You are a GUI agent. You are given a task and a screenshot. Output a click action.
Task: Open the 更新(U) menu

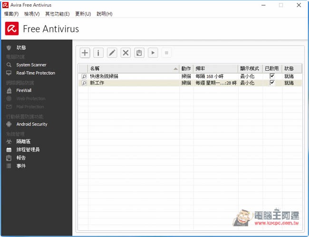point(83,14)
